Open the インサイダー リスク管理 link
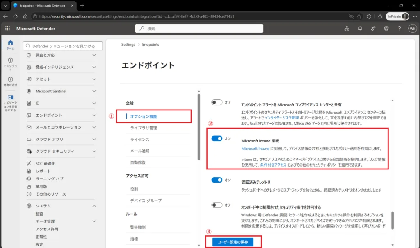Viewport: 420px width, 248px height. point(282,118)
